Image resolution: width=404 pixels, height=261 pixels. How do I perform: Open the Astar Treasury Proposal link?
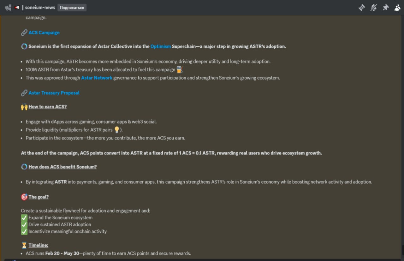click(54, 93)
